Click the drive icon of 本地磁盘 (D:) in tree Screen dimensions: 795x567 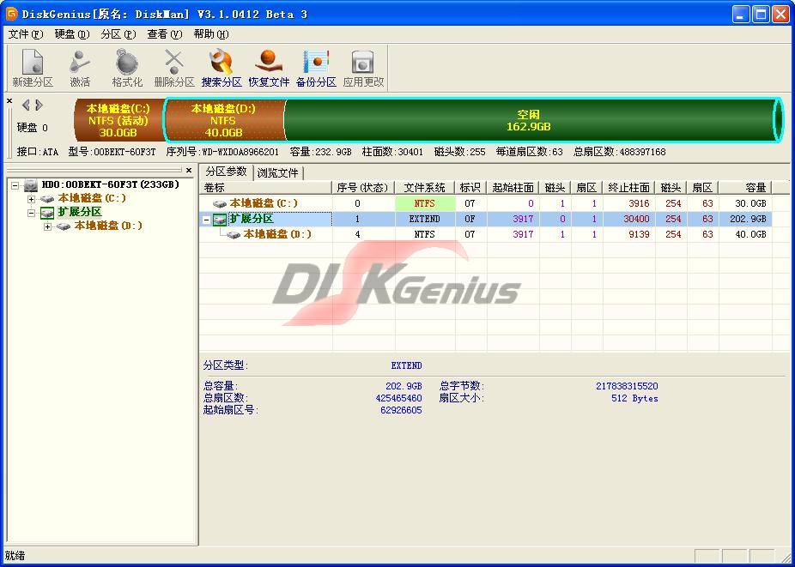[x=64, y=226]
